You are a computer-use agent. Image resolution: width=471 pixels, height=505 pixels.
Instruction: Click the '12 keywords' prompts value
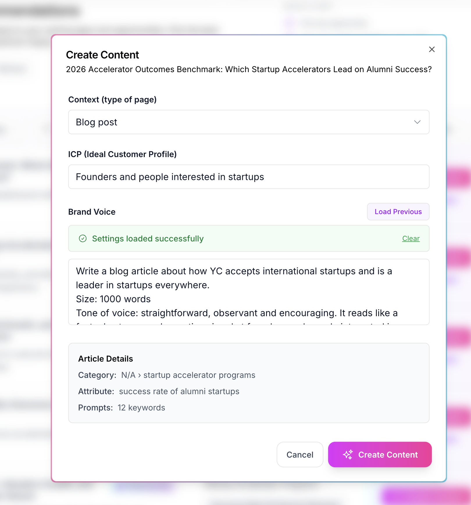pyautogui.click(x=141, y=408)
